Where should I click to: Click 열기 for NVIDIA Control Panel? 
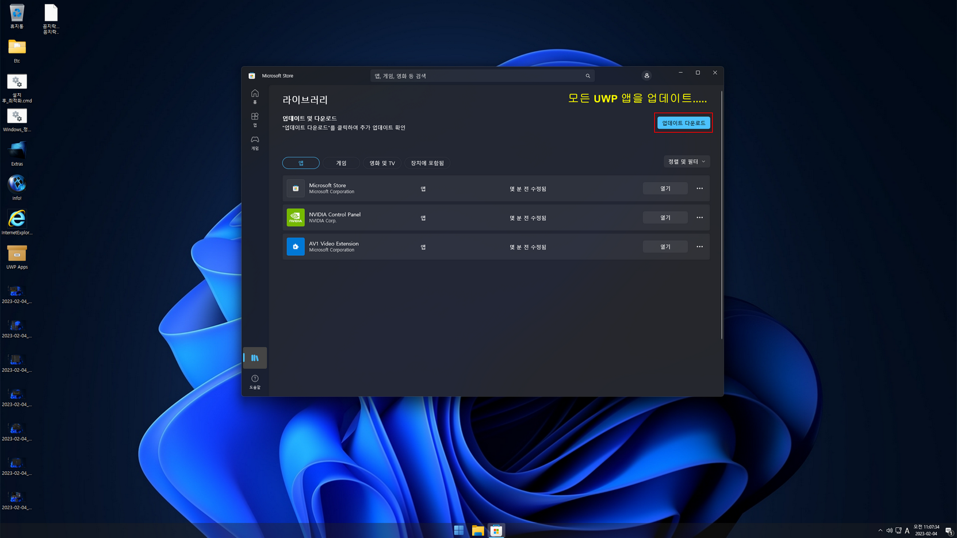[665, 217]
